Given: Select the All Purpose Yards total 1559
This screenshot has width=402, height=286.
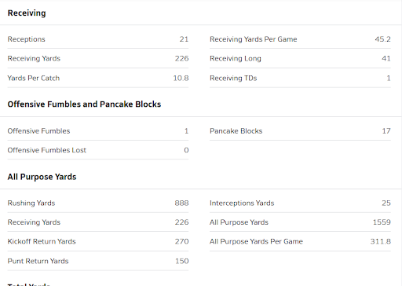Looking at the screenshot, I should coord(382,222).
